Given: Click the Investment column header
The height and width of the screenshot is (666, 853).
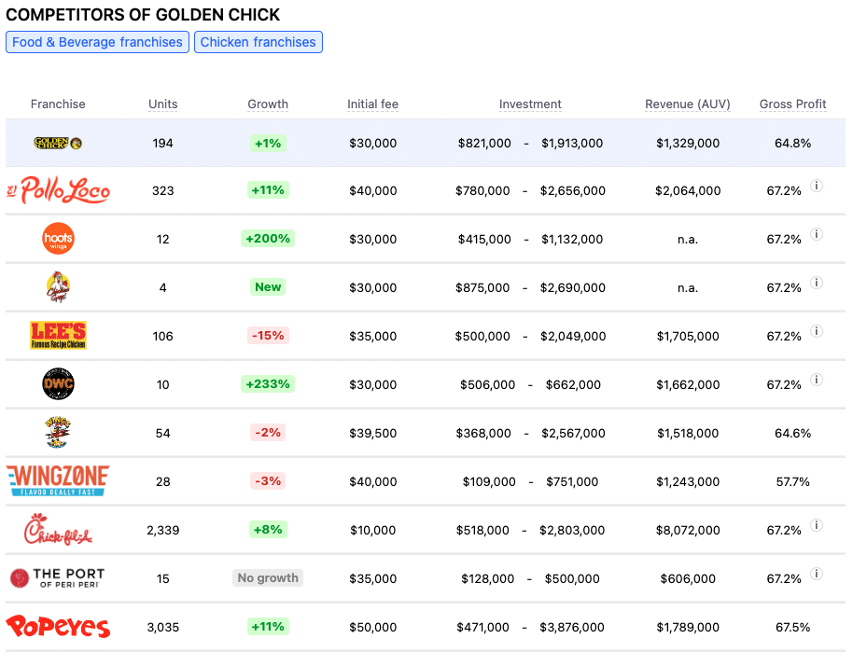Looking at the screenshot, I should 530,104.
